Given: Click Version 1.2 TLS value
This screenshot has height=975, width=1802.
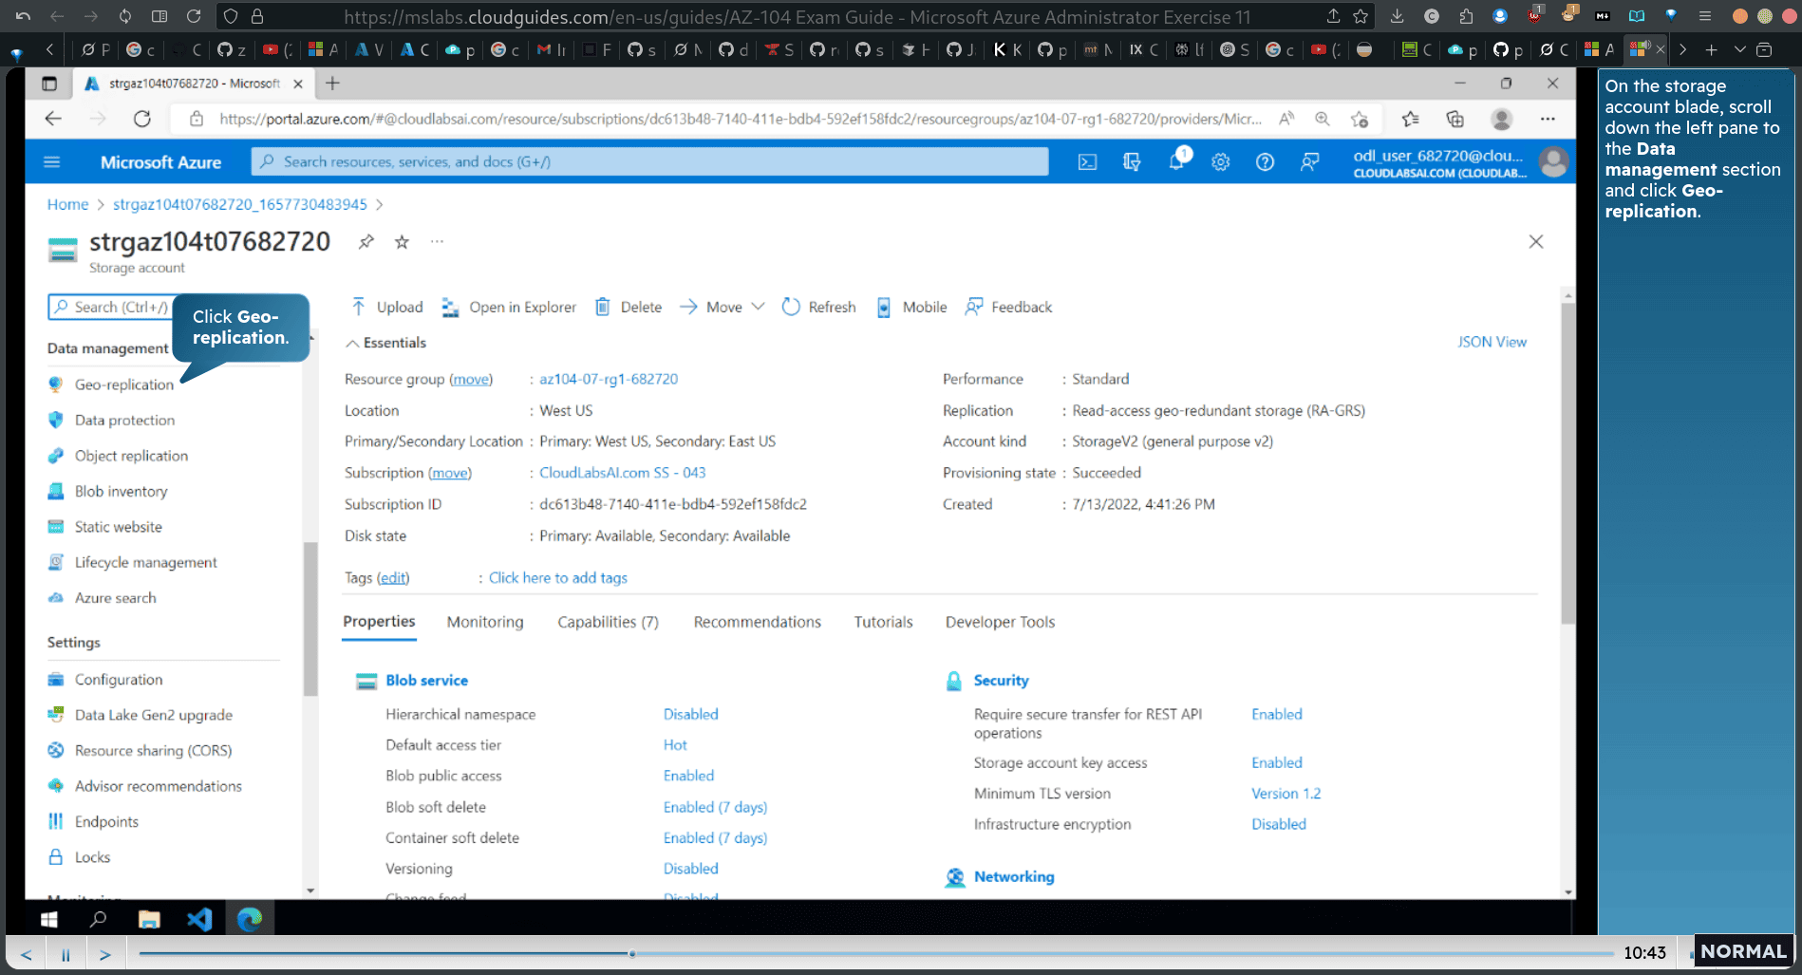Looking at the screenshot, I should click(x=1286, y=794).
